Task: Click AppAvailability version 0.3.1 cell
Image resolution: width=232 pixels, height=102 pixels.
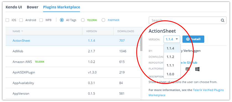Action: click(91, 83)
